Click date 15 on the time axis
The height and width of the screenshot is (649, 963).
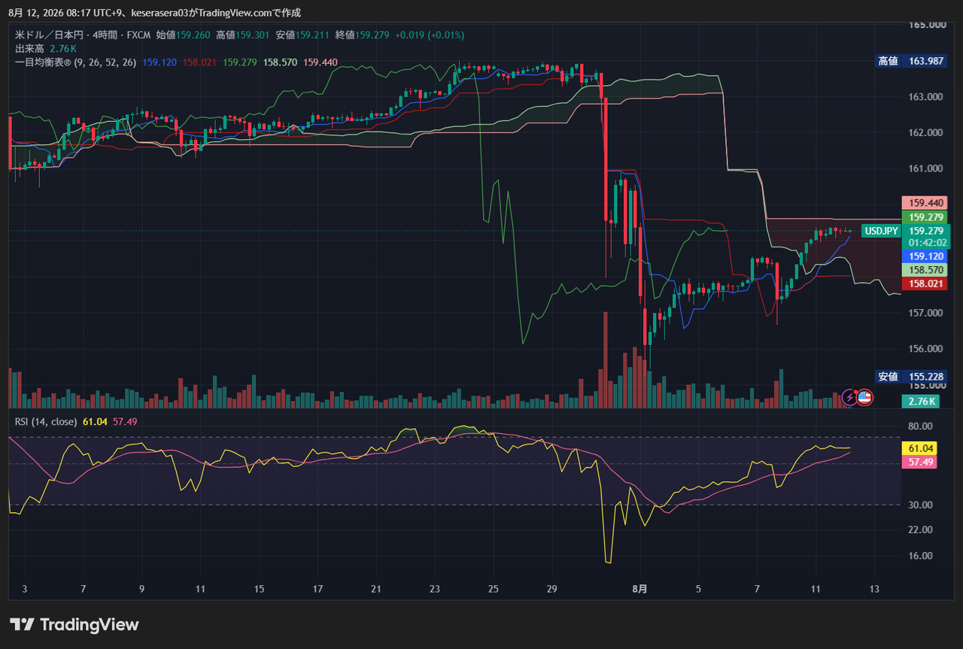[259, 589]
